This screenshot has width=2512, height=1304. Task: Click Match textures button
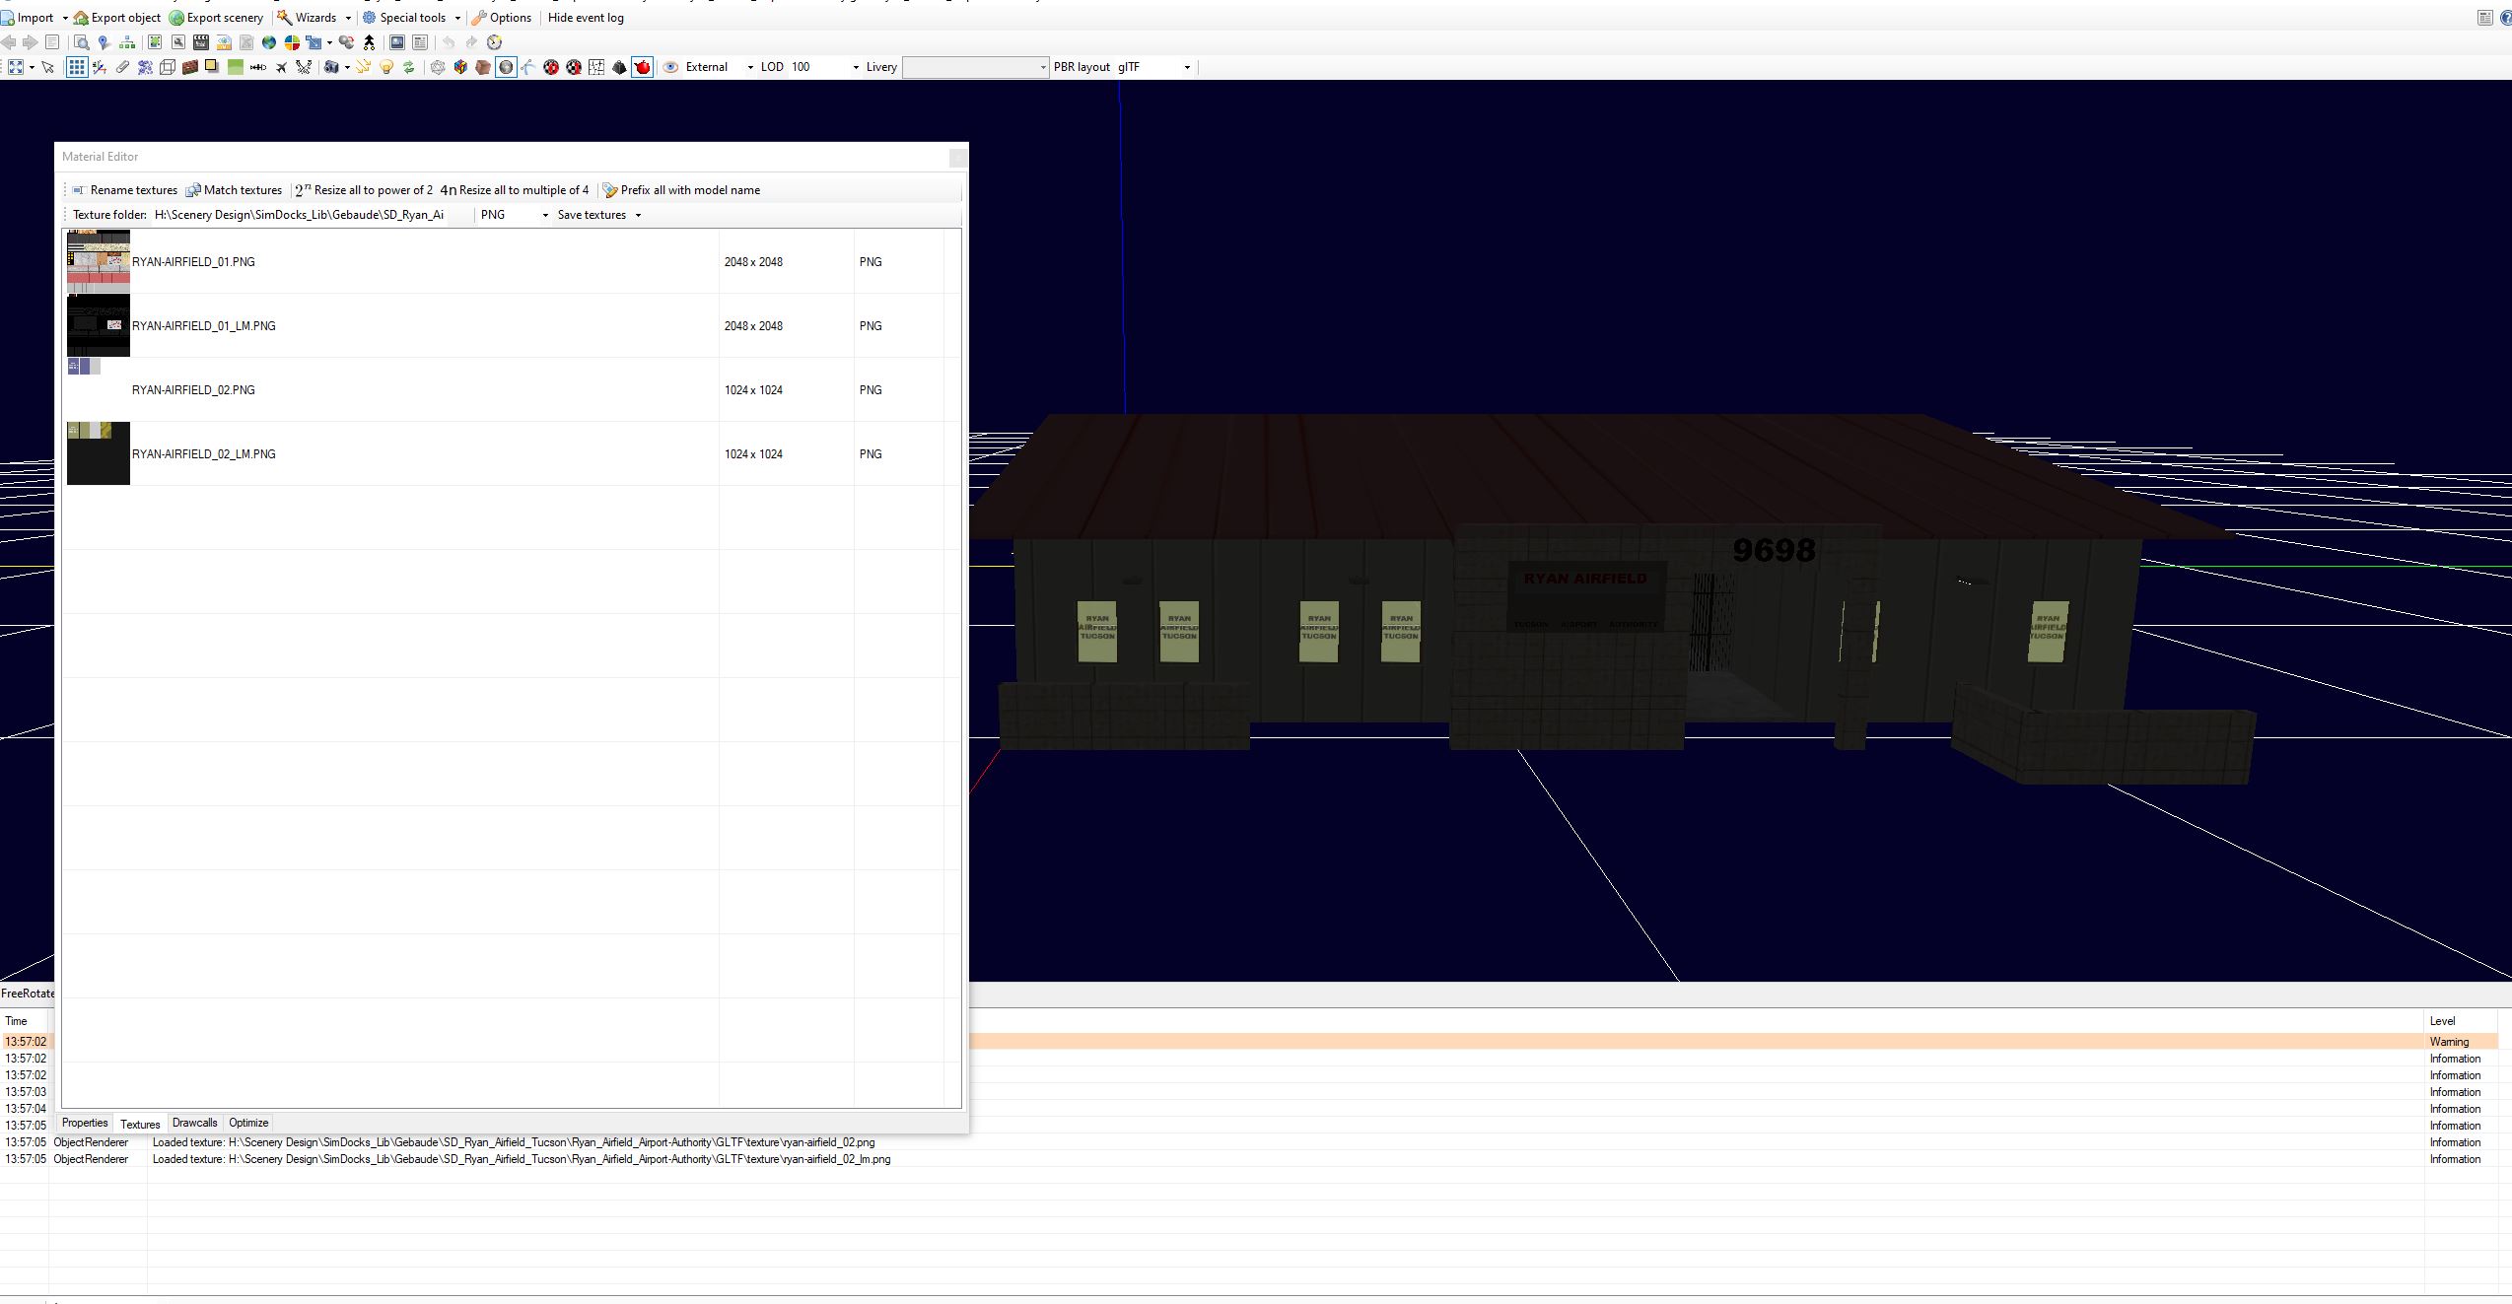point(235,190)
